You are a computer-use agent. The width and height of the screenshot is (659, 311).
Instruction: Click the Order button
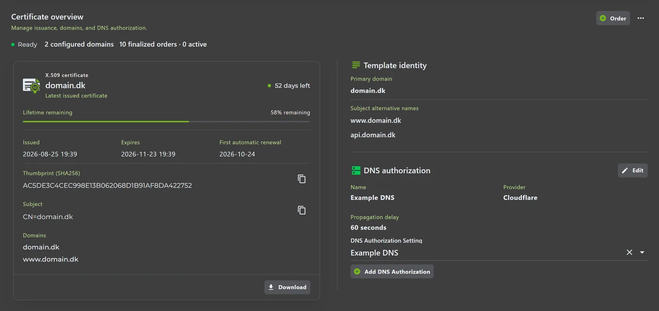click(613, 18)
